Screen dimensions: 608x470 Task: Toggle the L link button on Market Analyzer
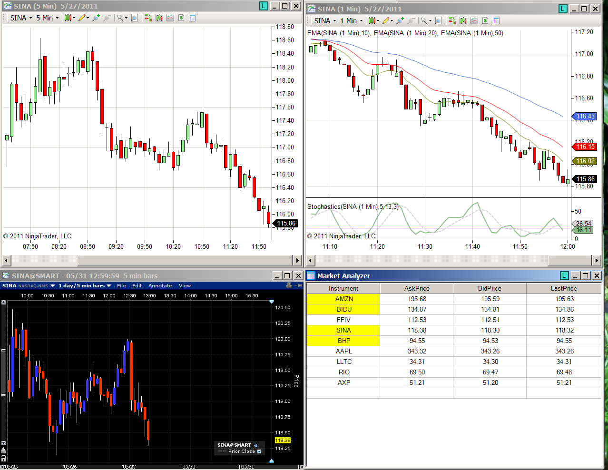tap(564, 275)
